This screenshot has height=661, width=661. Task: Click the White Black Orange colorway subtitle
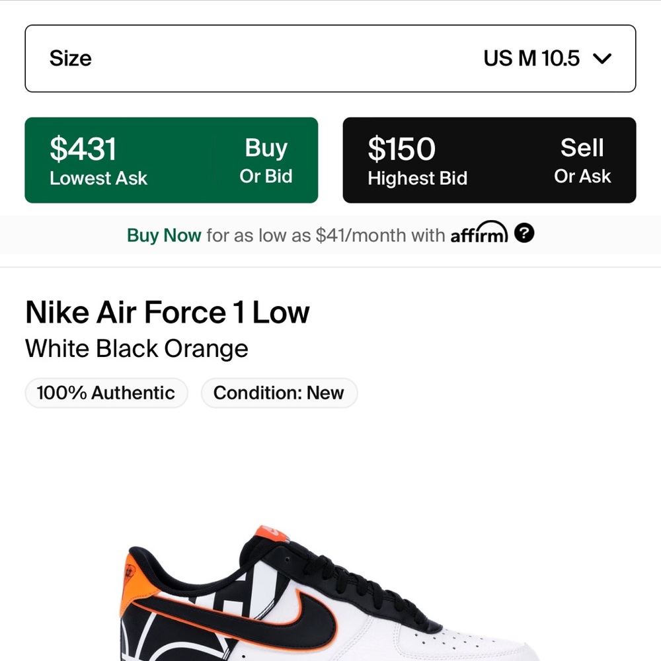tap(137, 348)
